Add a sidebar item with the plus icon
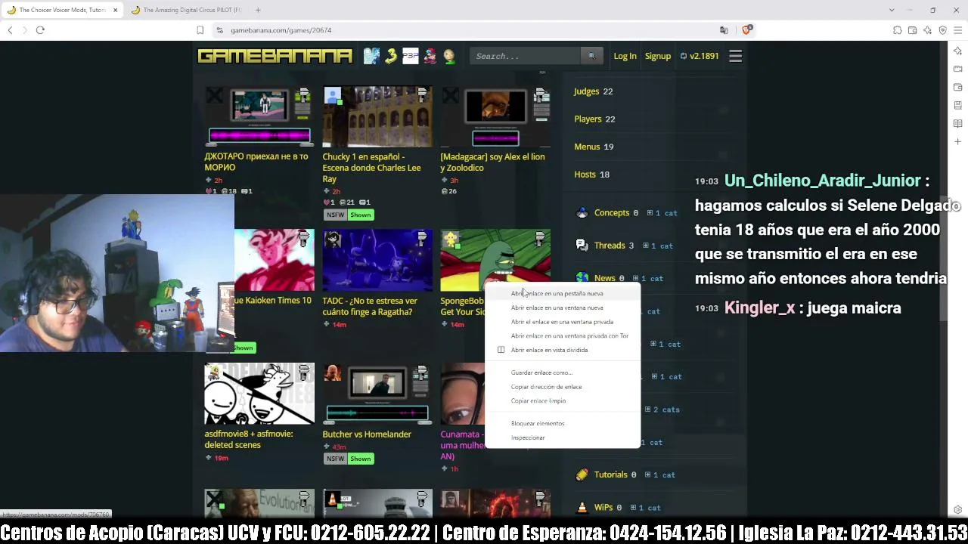The height and width of the screenshot is (544, 968). (x=957, y=141)
